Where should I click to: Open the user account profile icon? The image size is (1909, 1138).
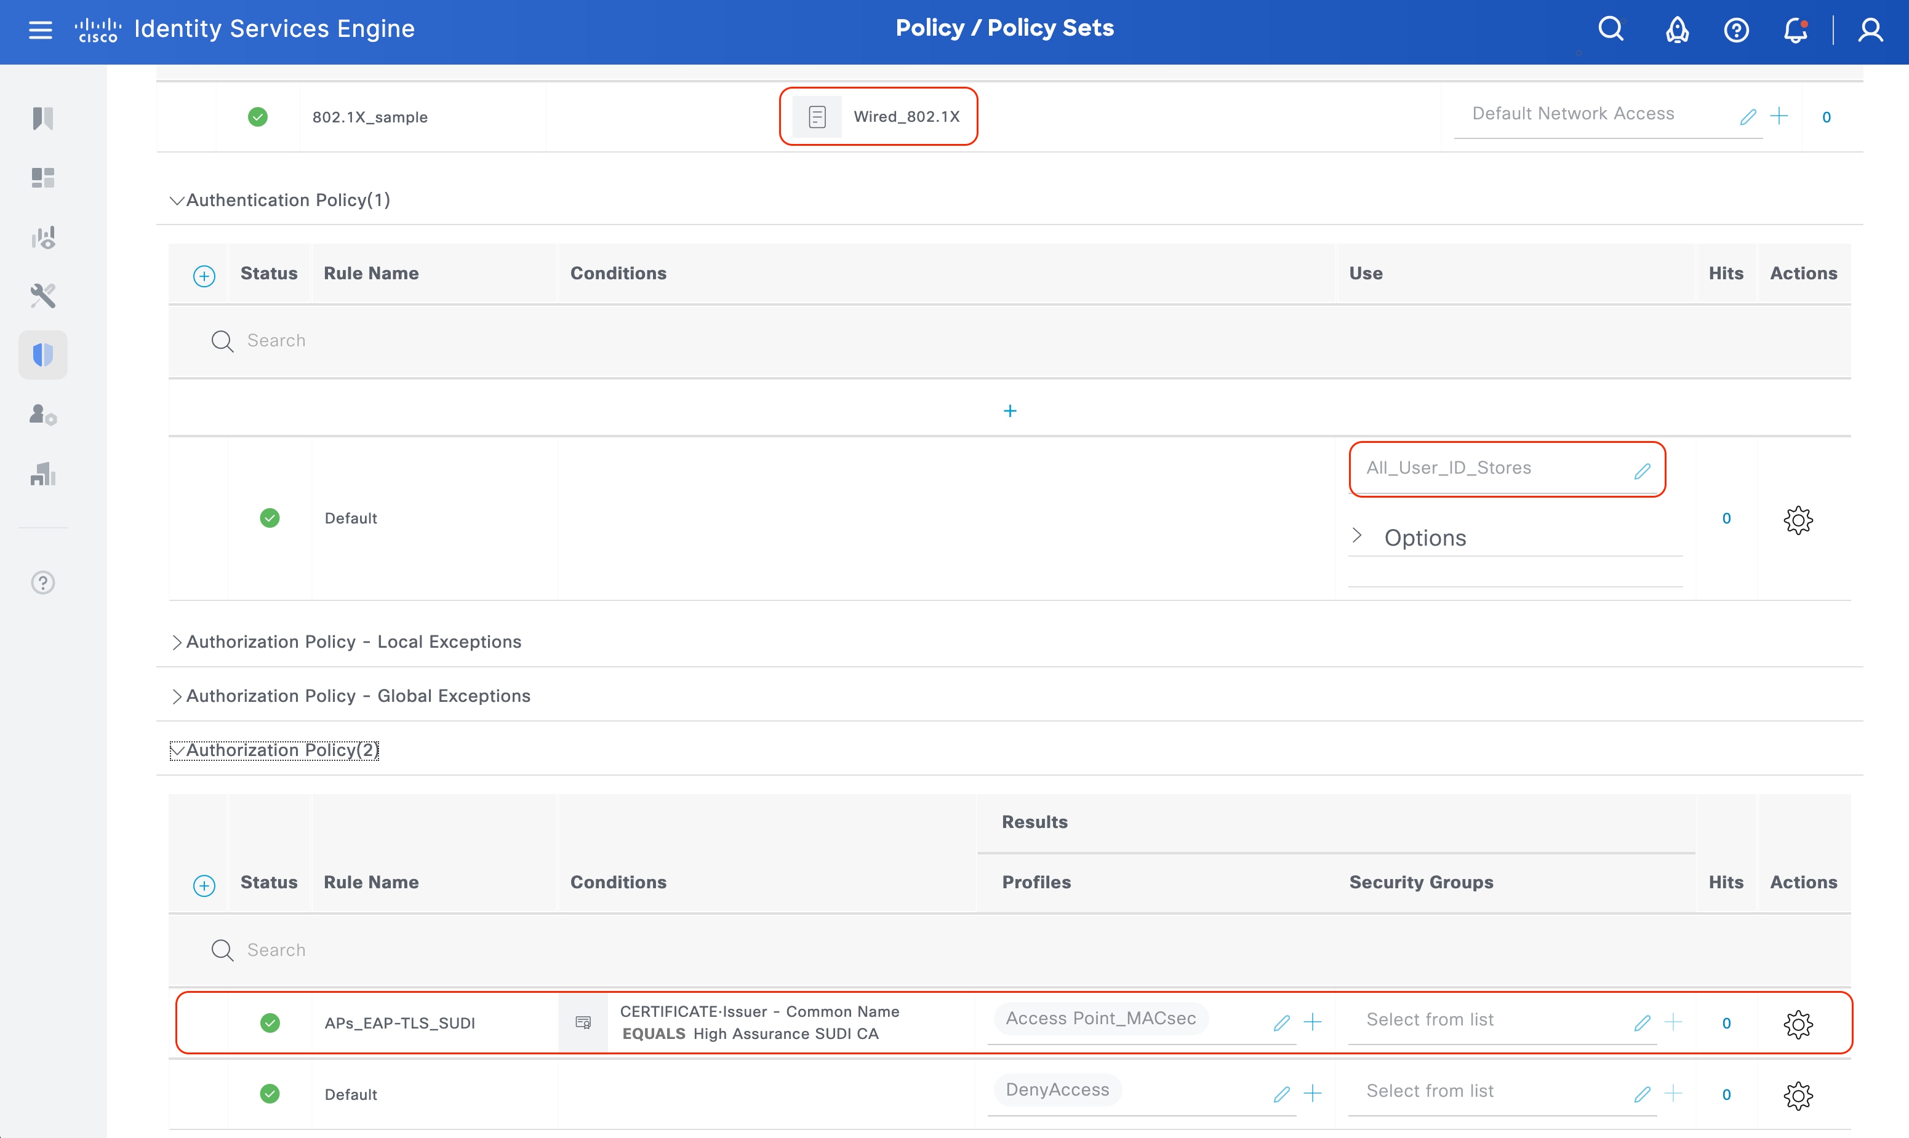point(1870,30)
